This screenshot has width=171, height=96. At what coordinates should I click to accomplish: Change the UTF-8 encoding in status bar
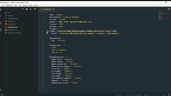pos(154,95)
